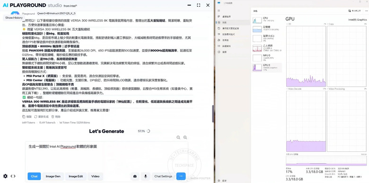Switch to Image Gen mode tab
The image size is (369, 183).
click(53, 176)
